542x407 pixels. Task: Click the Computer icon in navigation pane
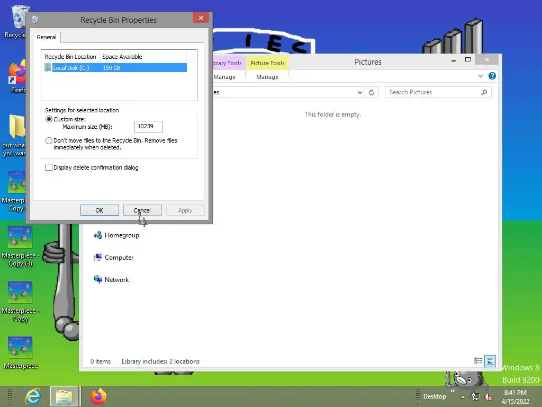pyautogui.click(x=98, y=258)
